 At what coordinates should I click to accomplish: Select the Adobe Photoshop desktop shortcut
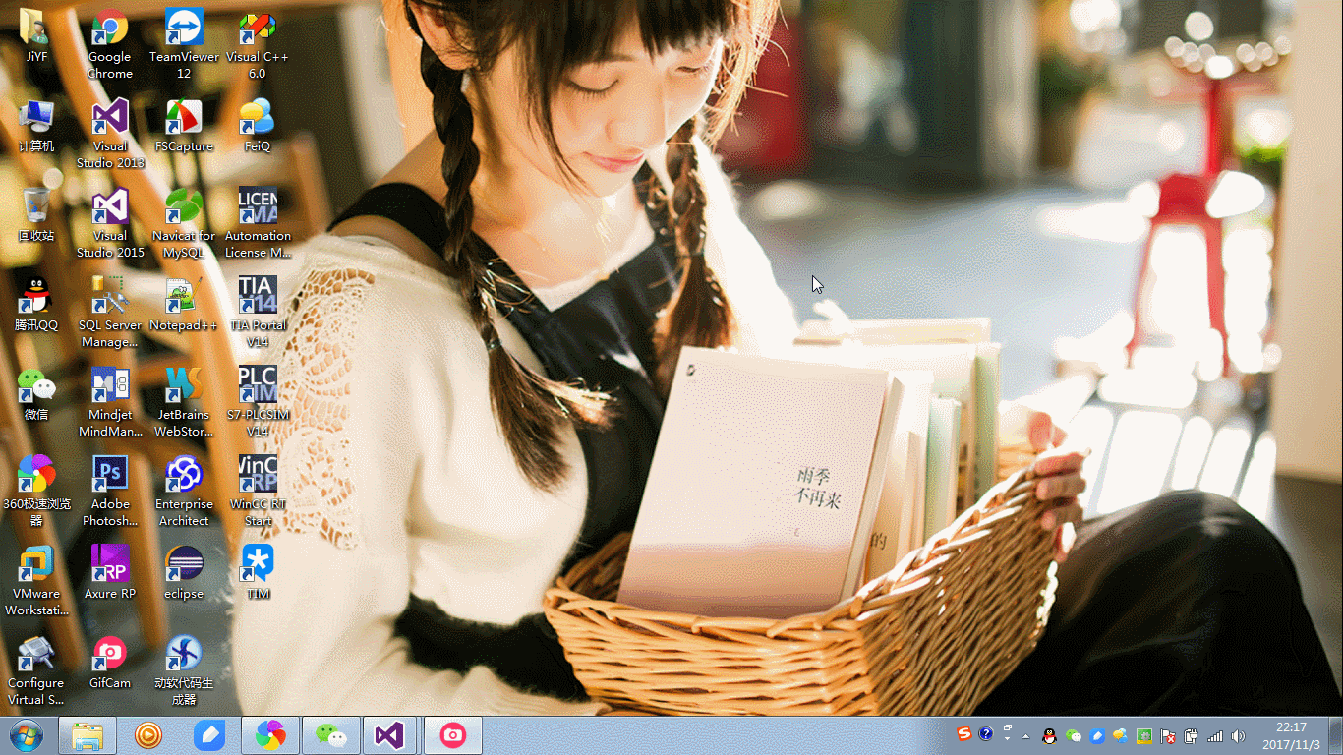coord(110,492)
